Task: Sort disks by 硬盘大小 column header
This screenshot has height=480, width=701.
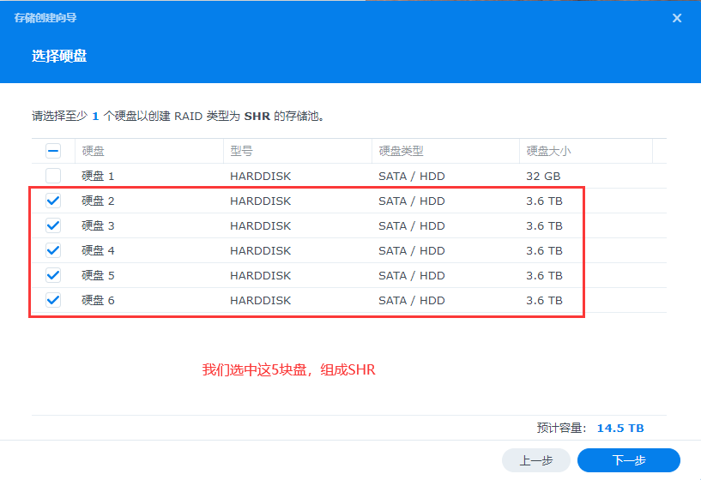Action: click(x=548, y=151)
